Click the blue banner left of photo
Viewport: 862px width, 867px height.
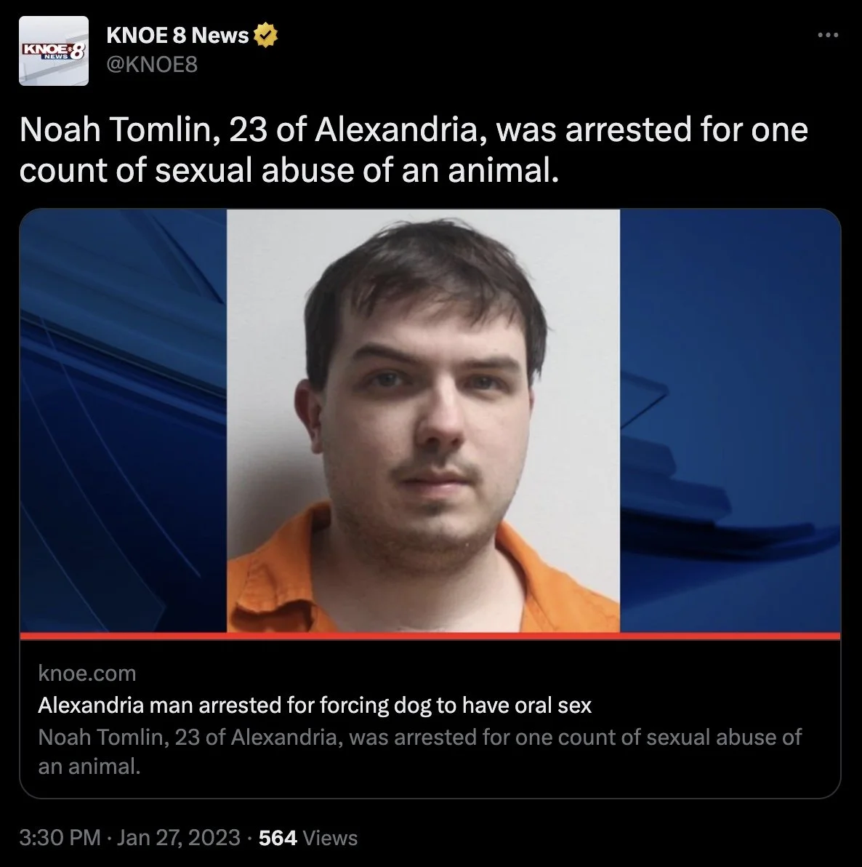[x=124, y=420]
